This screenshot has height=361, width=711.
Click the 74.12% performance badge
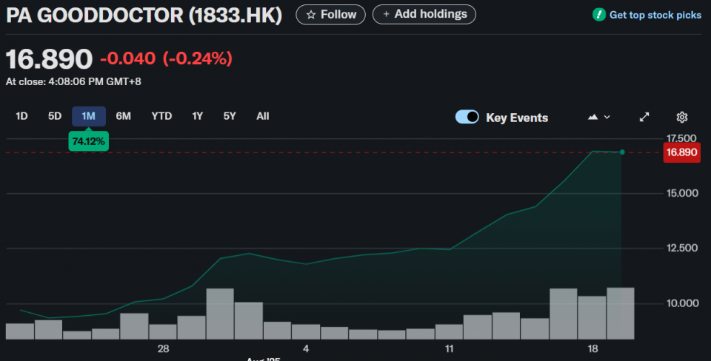[x=88, y=141]
